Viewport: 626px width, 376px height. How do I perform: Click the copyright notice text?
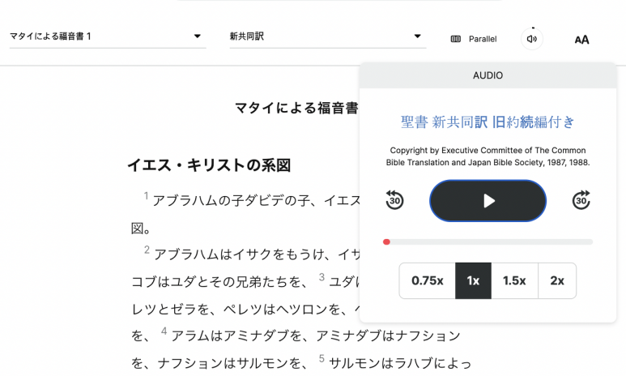coord(488,156)
